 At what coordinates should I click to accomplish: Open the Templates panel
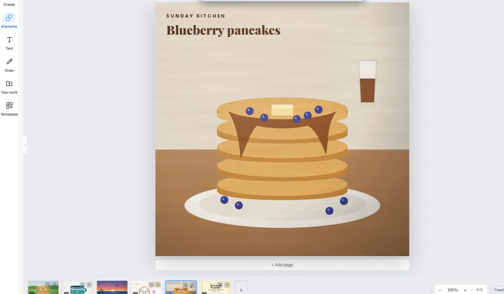[9, 109]
